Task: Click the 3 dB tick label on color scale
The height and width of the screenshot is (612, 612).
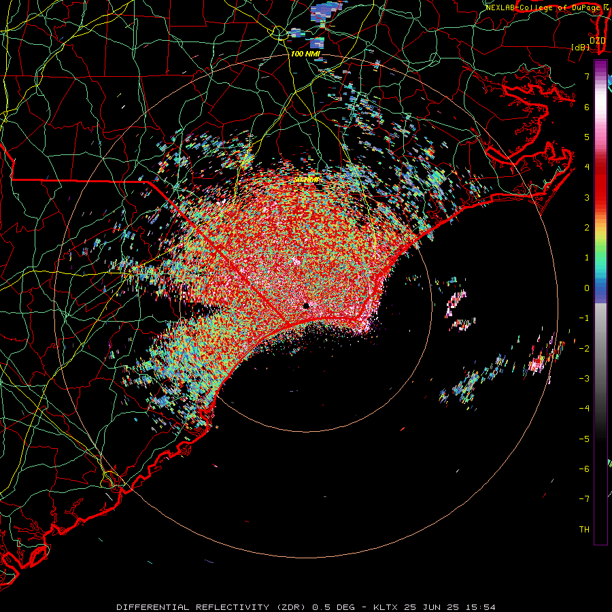Action: pos(587,197)
